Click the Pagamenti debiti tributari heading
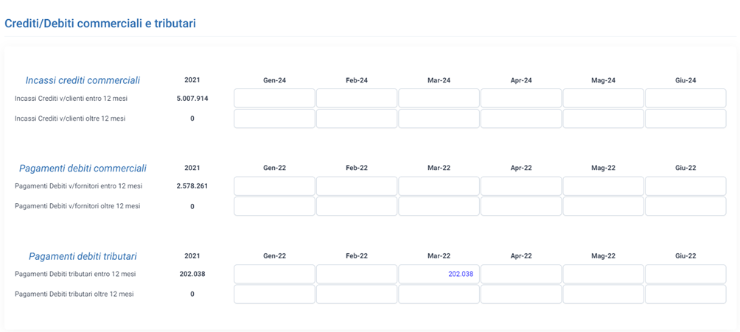This screenshot has height=332, width=740. click(x=83, y=256)
